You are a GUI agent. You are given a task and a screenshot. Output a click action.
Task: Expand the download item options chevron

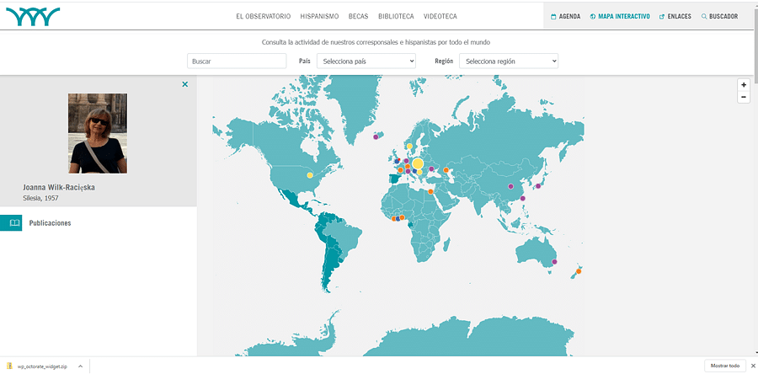click(80, 366)
